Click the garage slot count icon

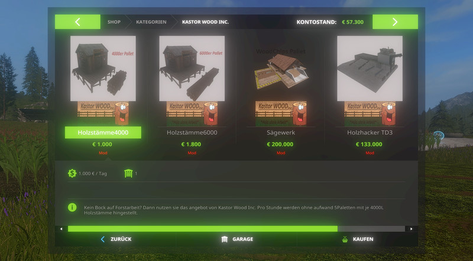click(x=128, y=173)
